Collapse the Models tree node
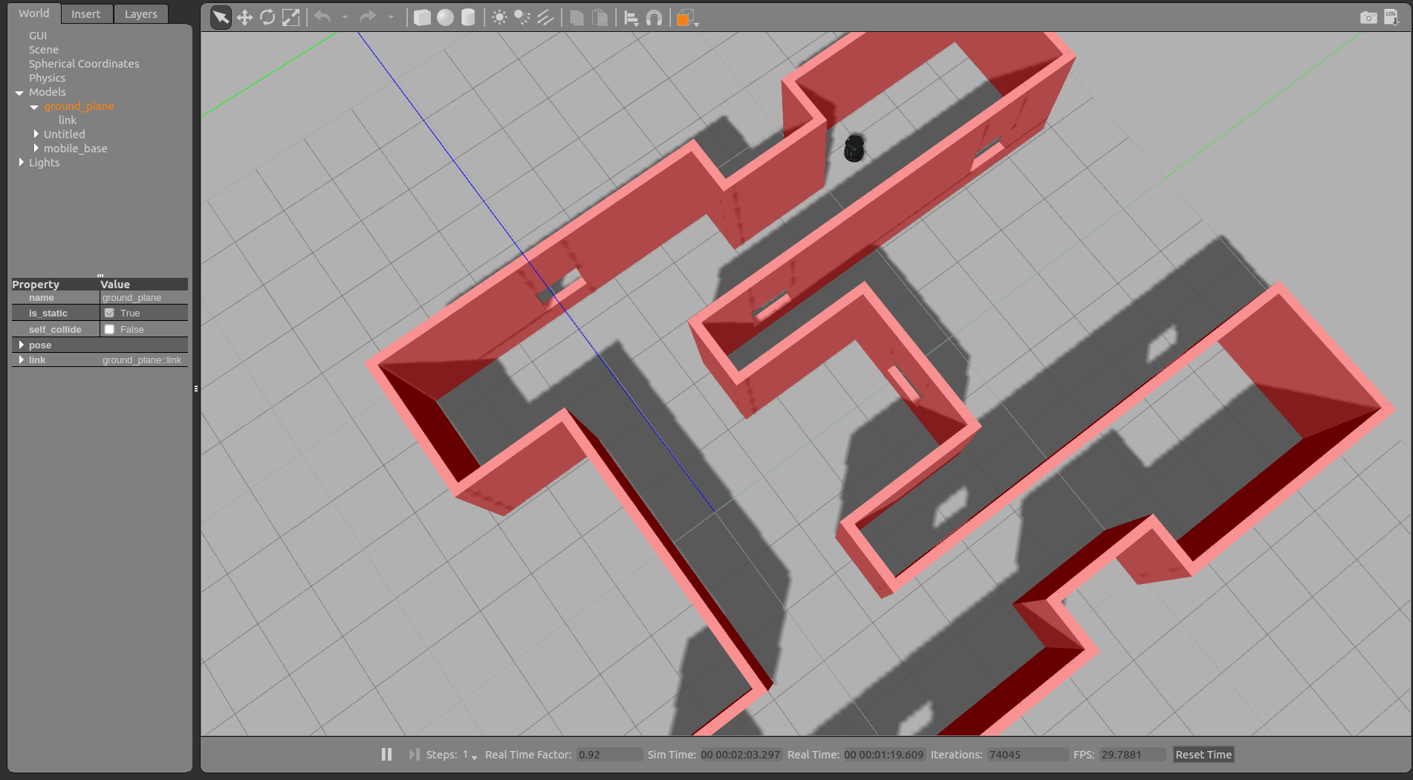Viewport: 1413px width, 780px height. pyautogui.click(x=19, y=93)
